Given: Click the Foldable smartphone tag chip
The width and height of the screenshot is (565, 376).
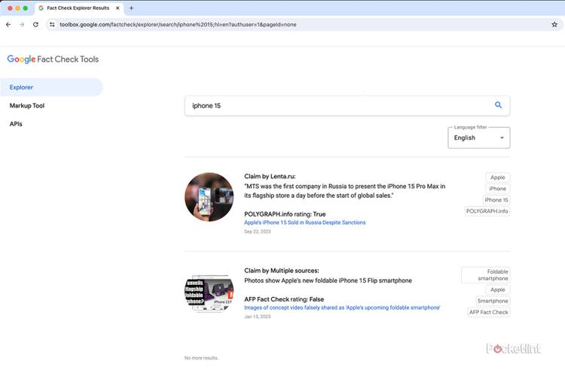Looking at the screenshot, I should point(487,274).
